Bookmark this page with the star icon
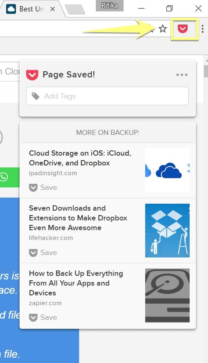 (163, 29)
